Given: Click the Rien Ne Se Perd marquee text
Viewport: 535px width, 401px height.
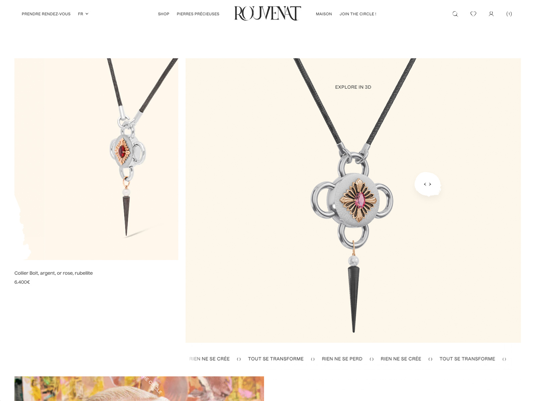Looking at the screenshot, I should [342, 359].
